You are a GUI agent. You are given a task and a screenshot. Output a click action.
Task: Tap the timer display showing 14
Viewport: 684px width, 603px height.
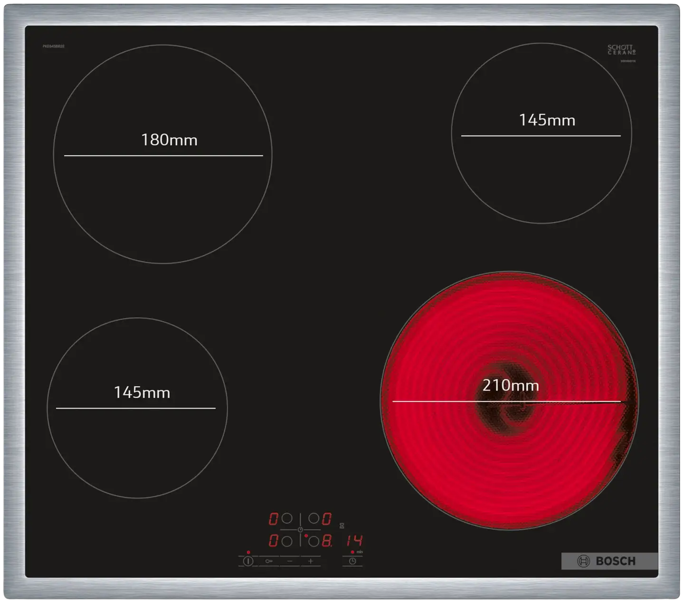pyautogui.click(x=354, y=541)
